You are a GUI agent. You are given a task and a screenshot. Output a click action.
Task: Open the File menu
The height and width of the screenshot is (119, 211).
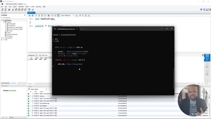(x=2, y=7)
